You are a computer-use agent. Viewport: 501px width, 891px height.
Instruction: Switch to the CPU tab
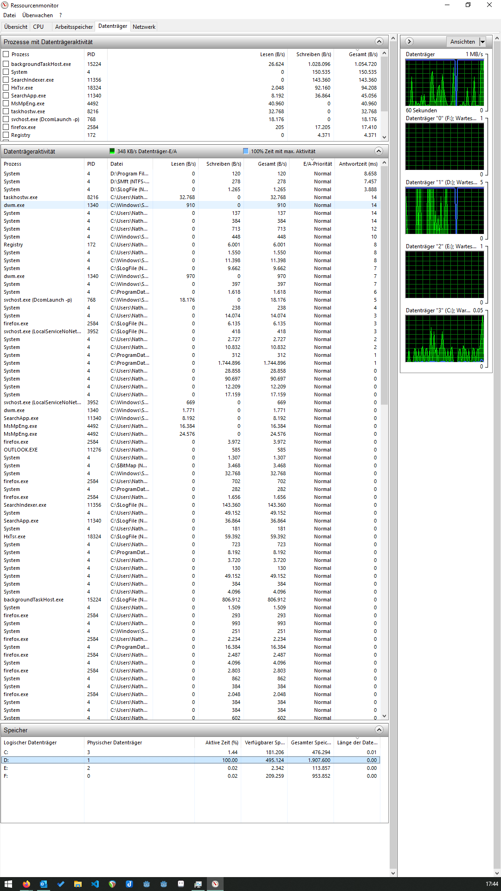(39, 27)
